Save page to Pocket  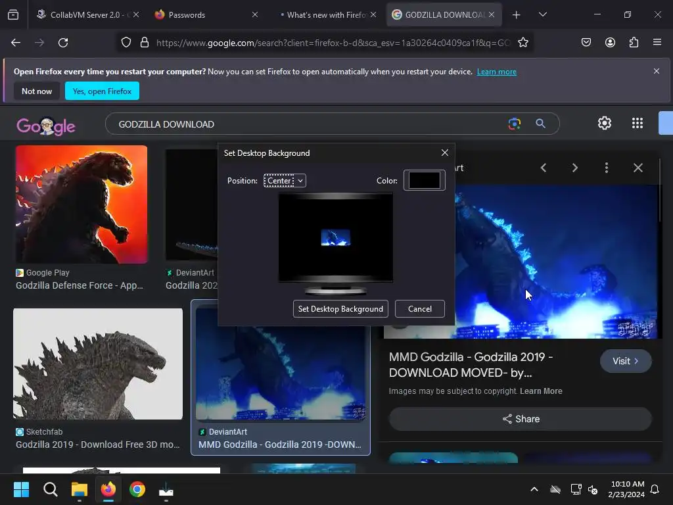586,43
